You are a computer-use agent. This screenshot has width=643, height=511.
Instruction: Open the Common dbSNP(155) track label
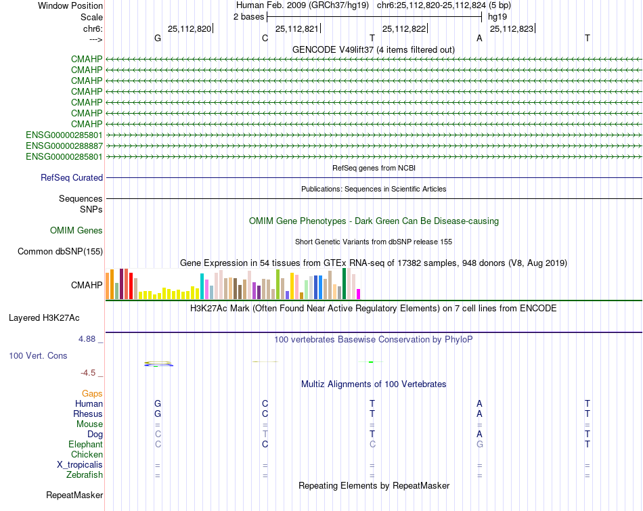(60, 251)
